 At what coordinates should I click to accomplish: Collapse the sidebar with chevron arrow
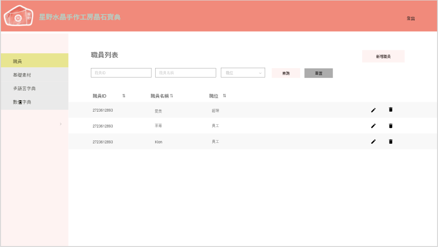(x=61, y=124)
